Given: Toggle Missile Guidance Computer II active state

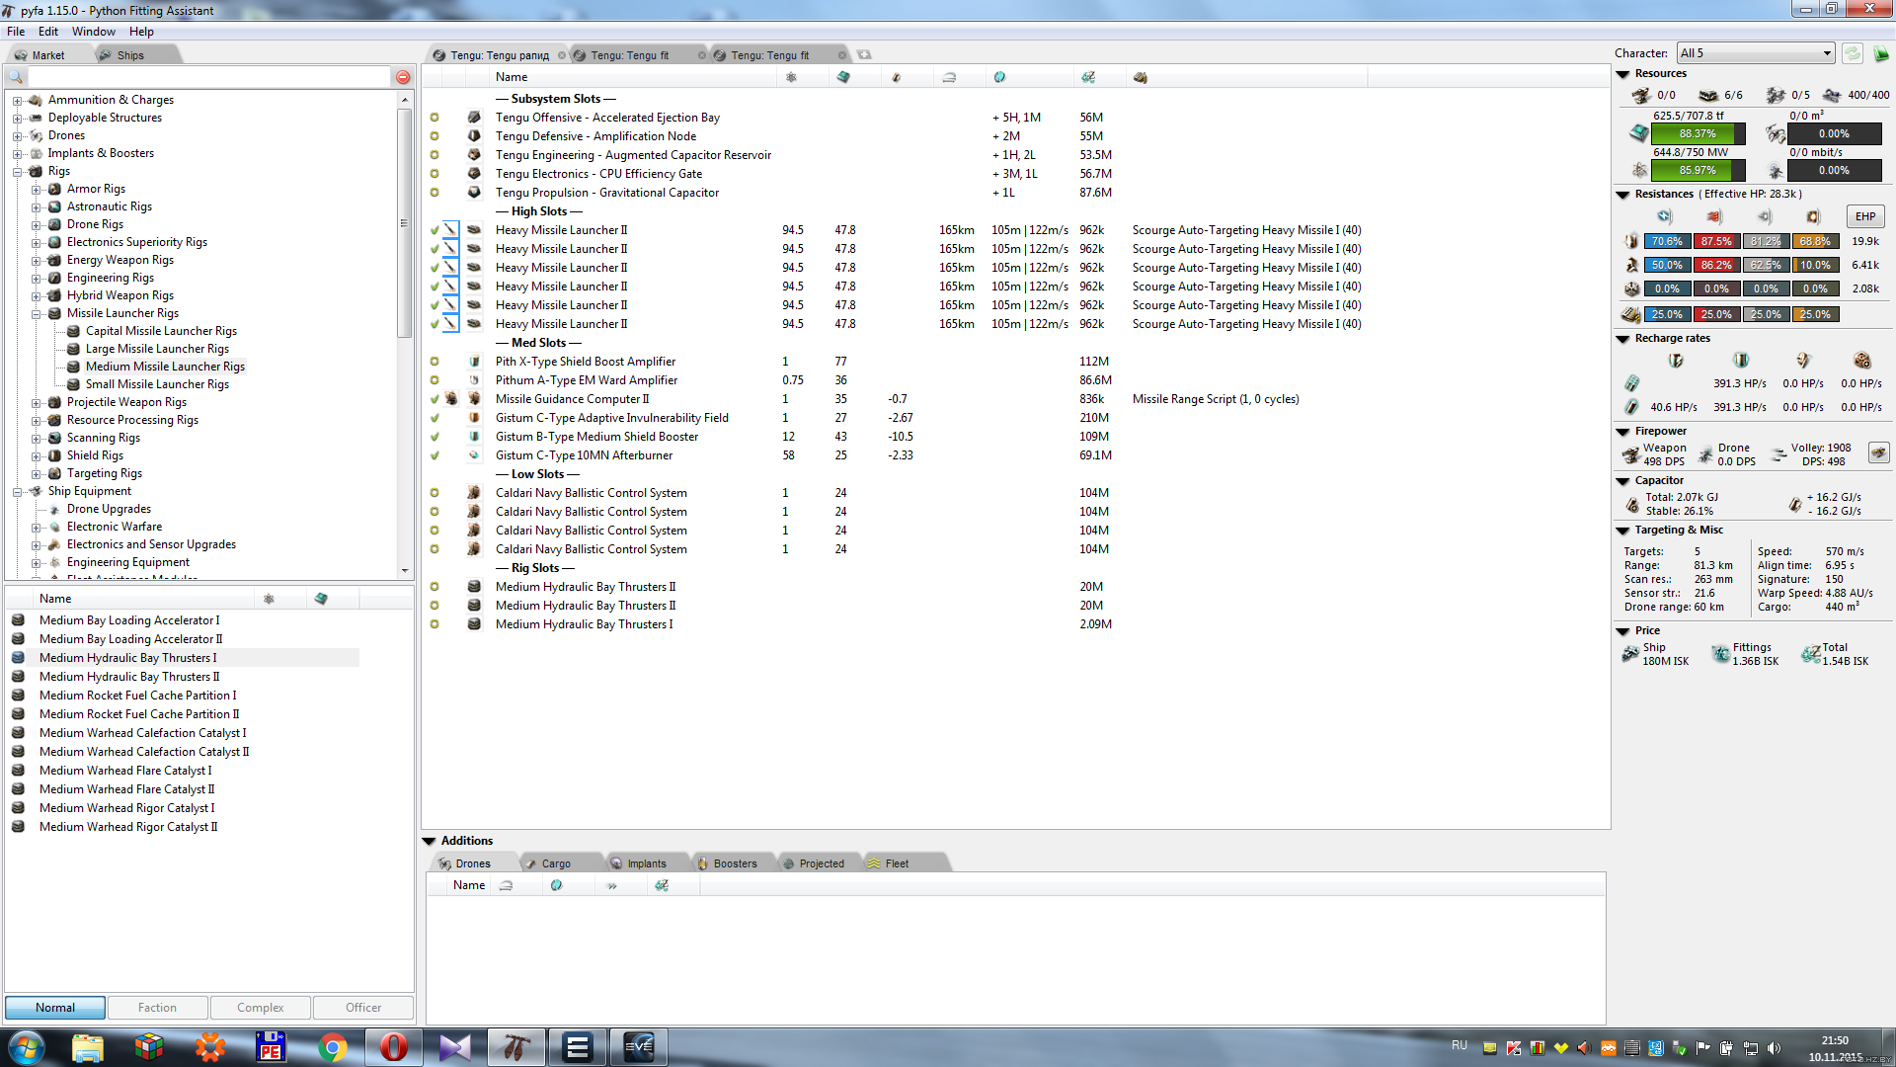Looking at the screenshot, I should [434, 399].
